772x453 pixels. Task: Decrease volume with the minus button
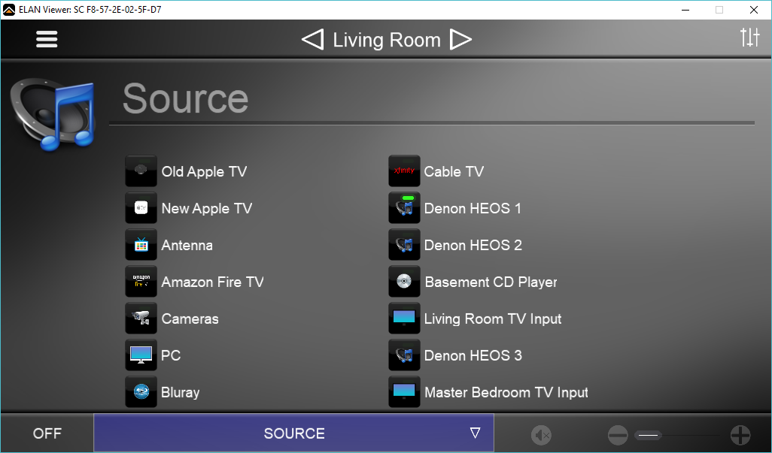618,434
